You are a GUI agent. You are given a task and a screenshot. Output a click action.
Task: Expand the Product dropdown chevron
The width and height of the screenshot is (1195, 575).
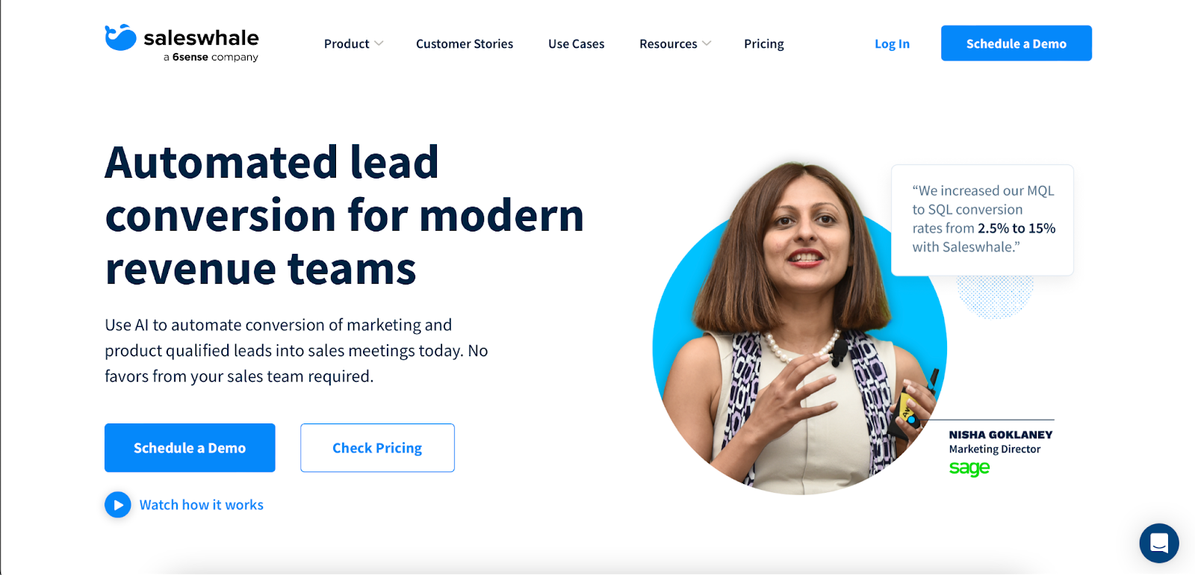tap(379, 43)
